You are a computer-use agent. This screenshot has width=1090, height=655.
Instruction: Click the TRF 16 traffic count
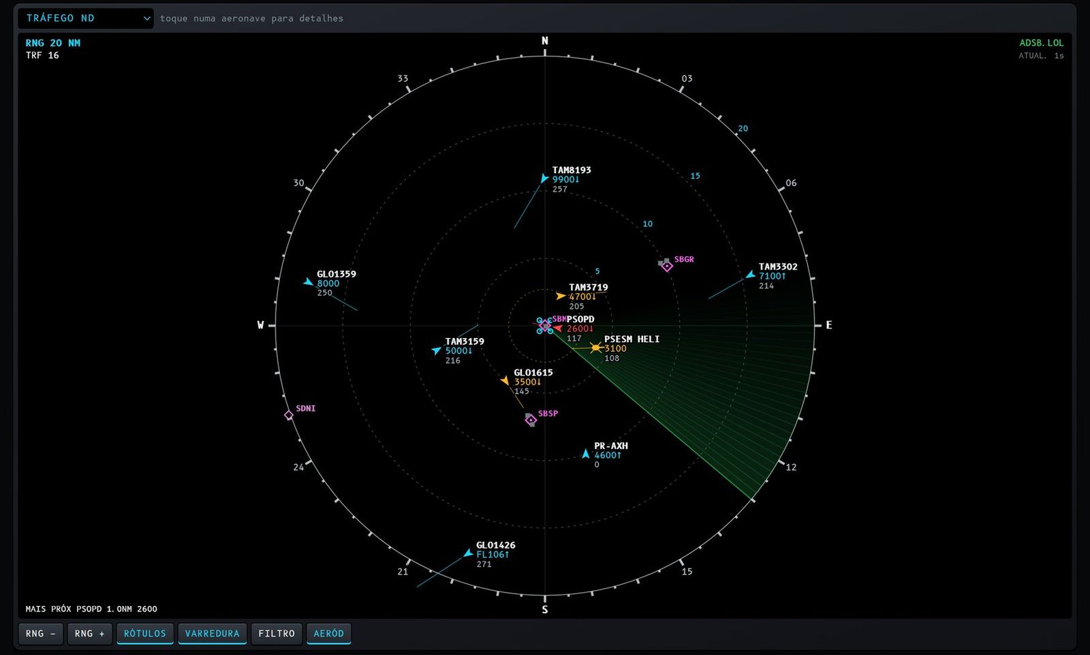42,55
